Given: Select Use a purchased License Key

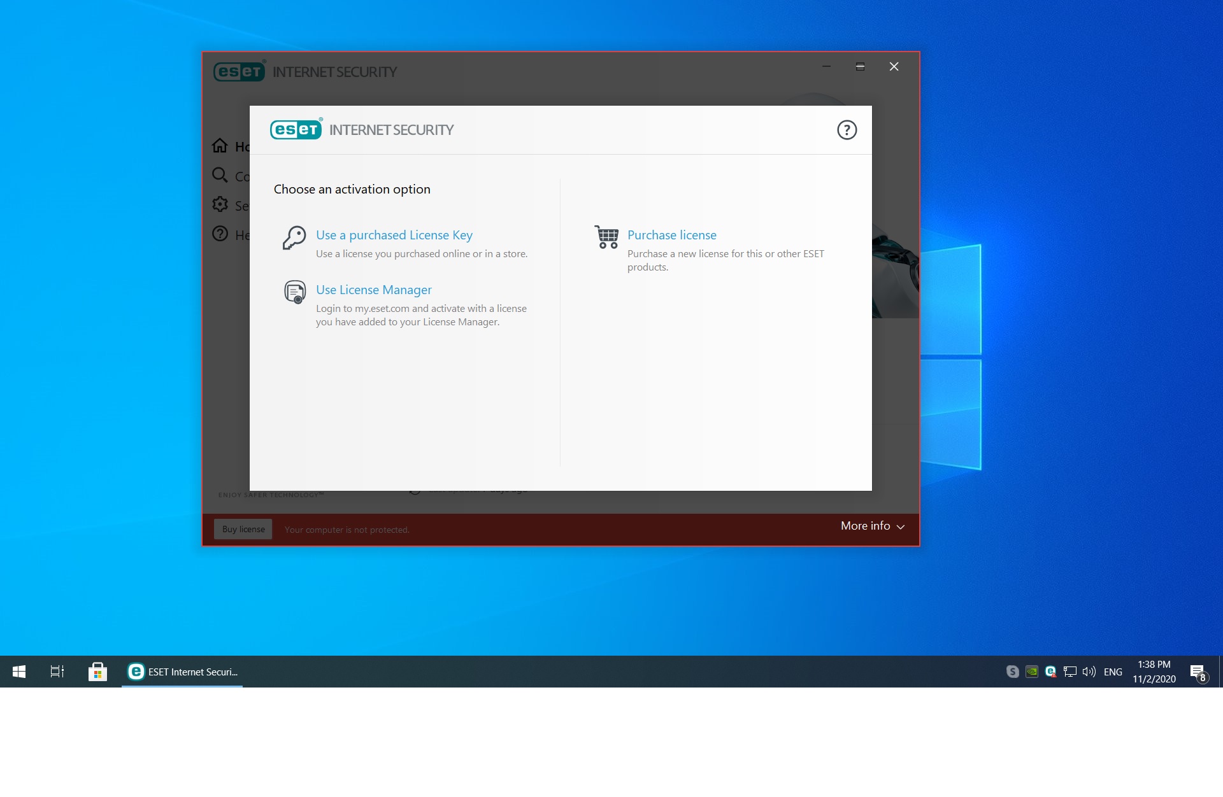Looking at the screenshot, I should coord(394,235).
